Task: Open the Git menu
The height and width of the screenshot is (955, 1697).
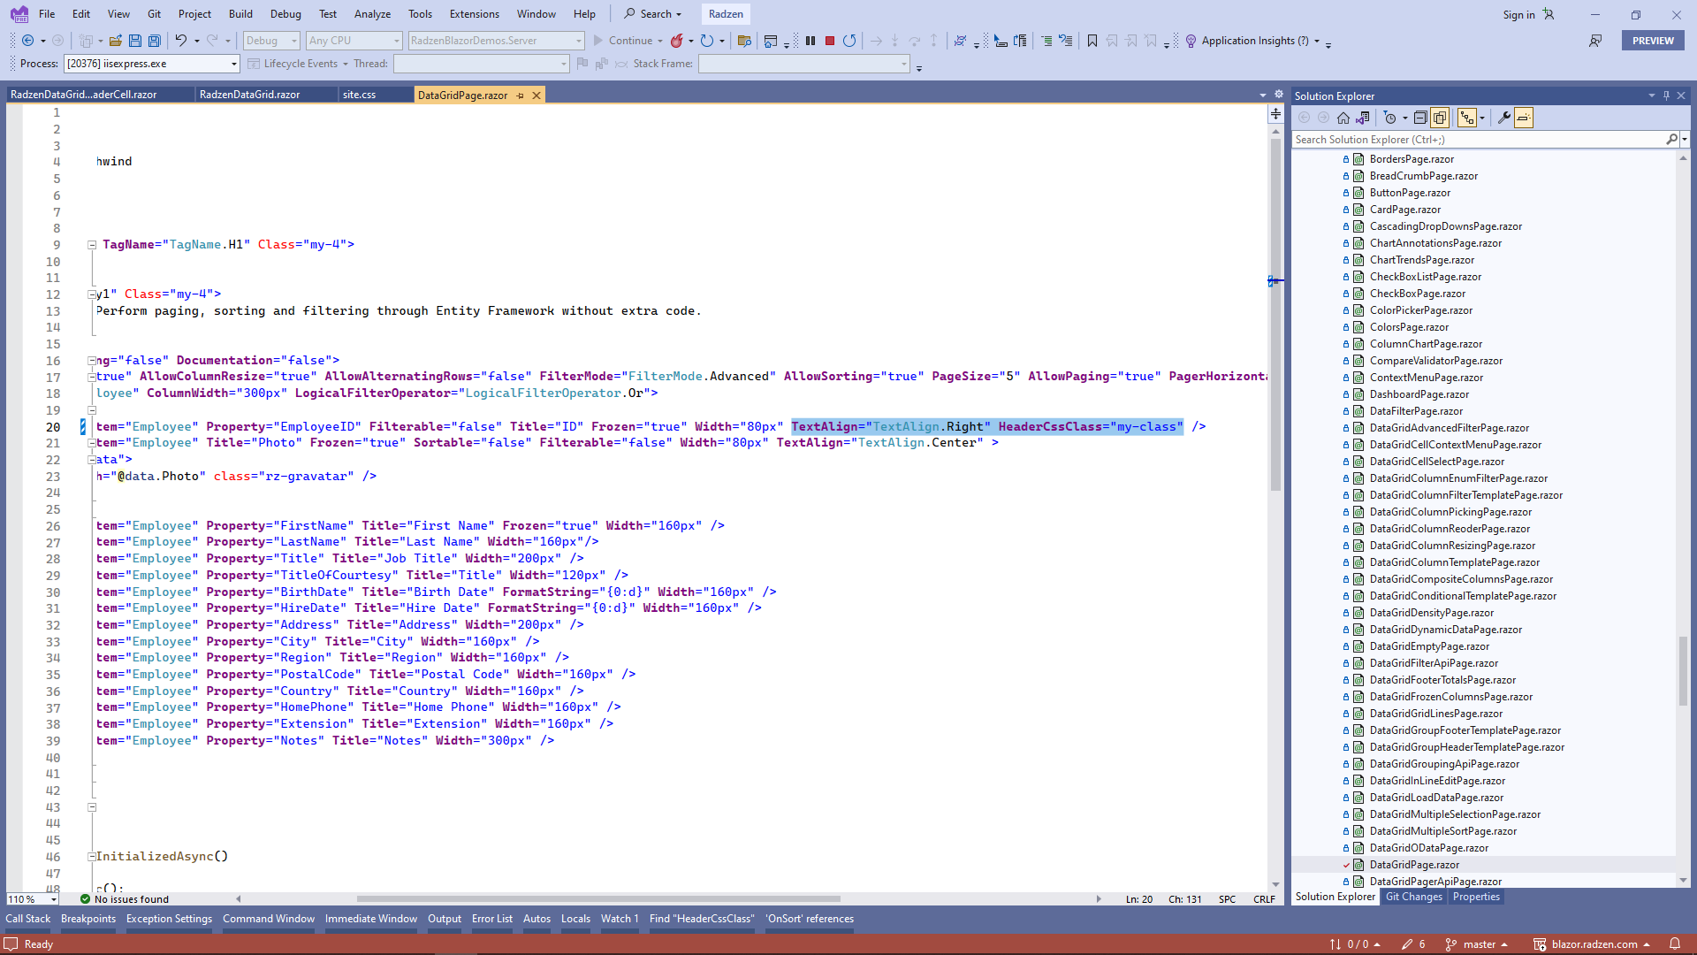Action: [x=153, y=13]
